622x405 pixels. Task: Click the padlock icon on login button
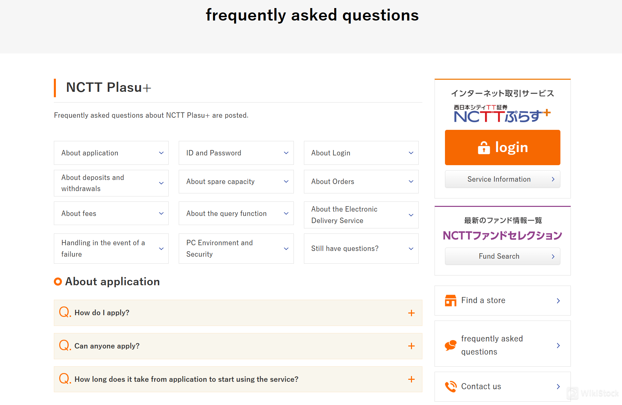pyautogui.click(x=484, y=147)
